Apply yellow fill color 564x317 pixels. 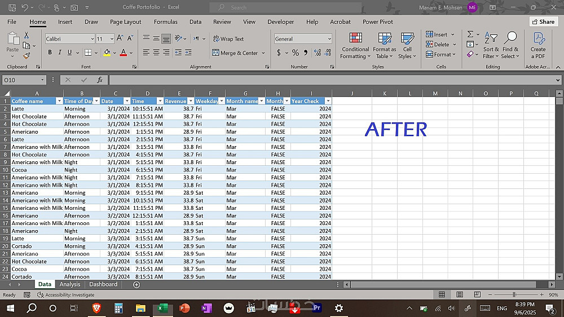pyautogui.click(x=107, y=52)
